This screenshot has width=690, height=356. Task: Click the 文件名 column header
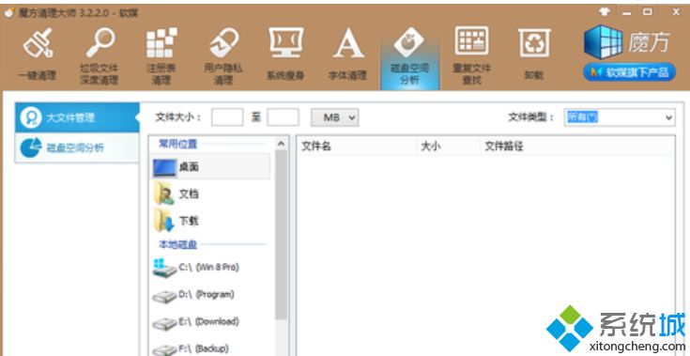357,147
